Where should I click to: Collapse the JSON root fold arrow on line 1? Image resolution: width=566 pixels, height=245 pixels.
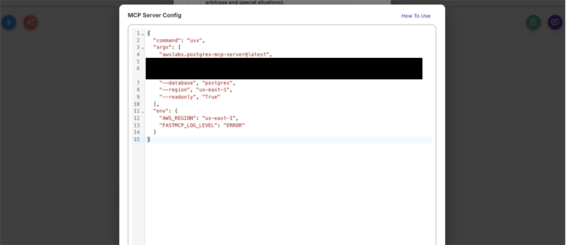click(143, 34)
